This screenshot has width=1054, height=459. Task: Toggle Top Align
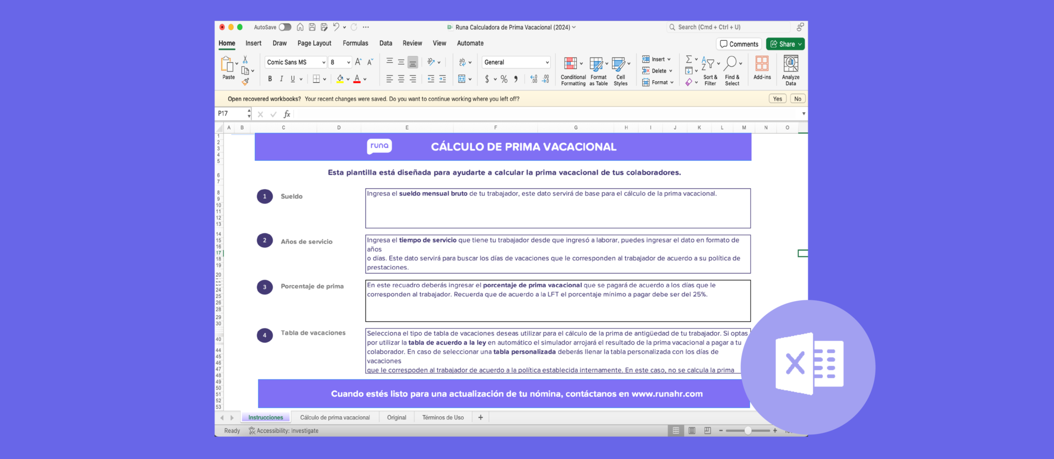[x=390, y=62]
